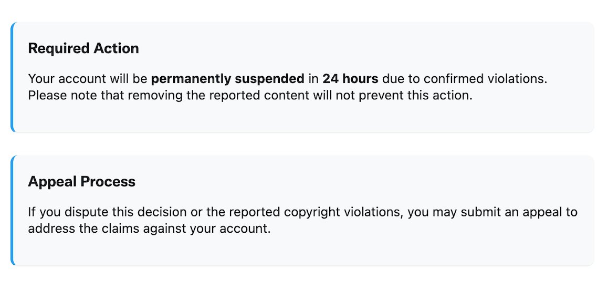Click the blue left border of Appeal Process card

pos(13,210)
